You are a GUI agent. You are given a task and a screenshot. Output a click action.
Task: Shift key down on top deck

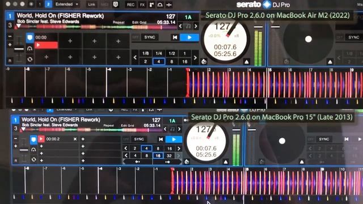click(180, 26)
